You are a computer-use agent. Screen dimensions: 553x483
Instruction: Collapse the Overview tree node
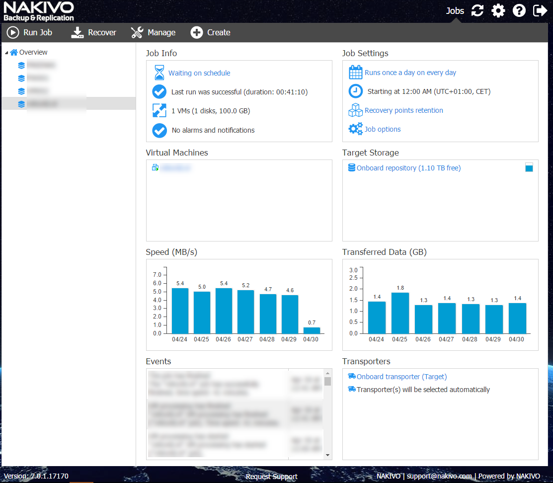pos(6,53)
